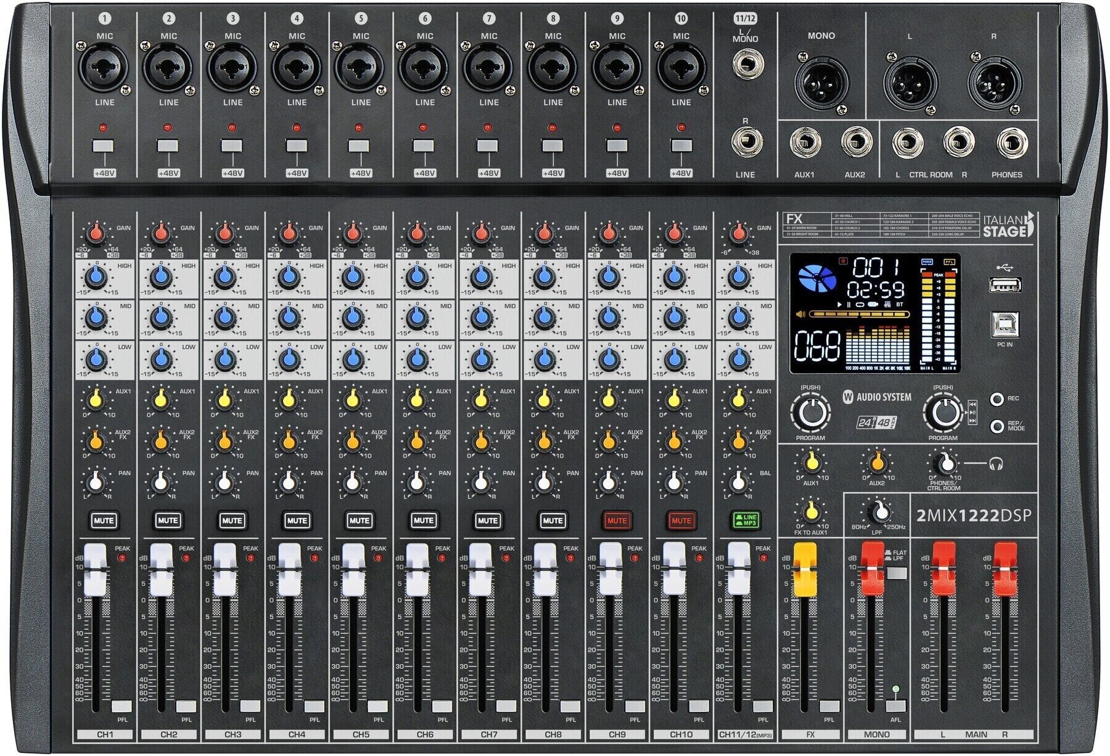Enable +48V phantom power on channel 1

pyautogui.click(x=104, y=146)
